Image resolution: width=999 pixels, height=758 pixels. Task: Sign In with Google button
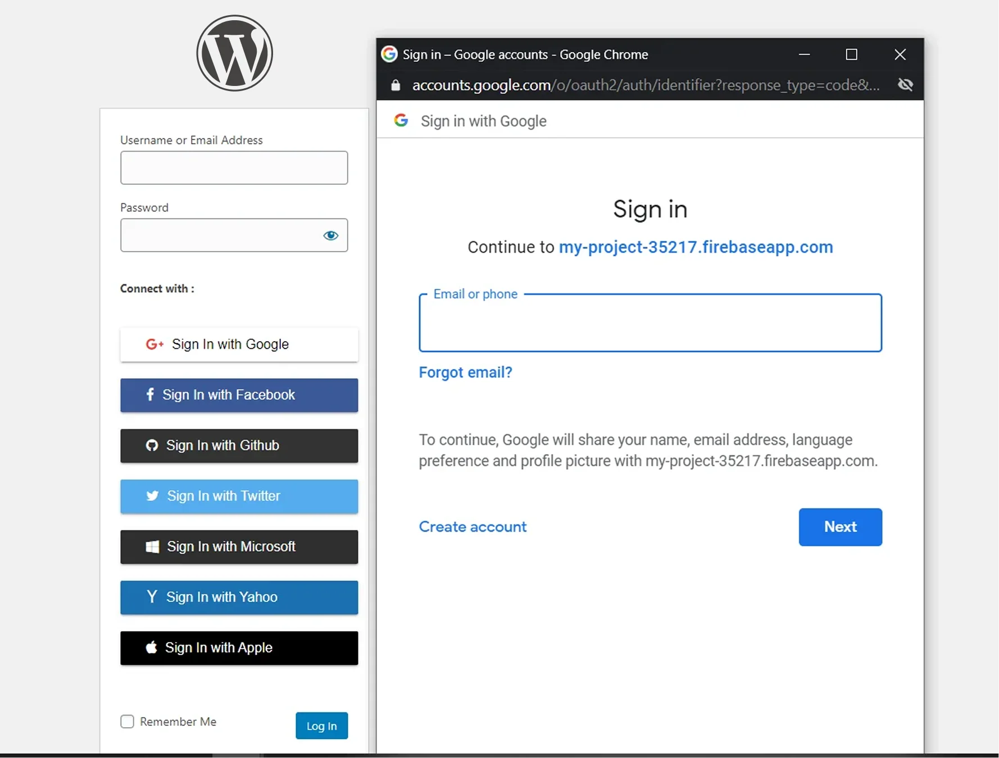(239, 344)
